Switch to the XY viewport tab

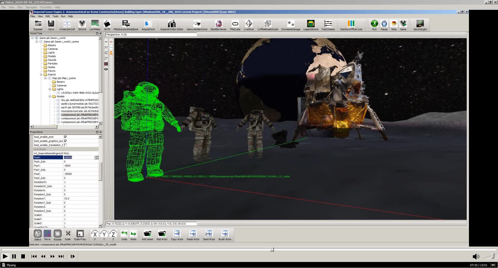point(106,47)
